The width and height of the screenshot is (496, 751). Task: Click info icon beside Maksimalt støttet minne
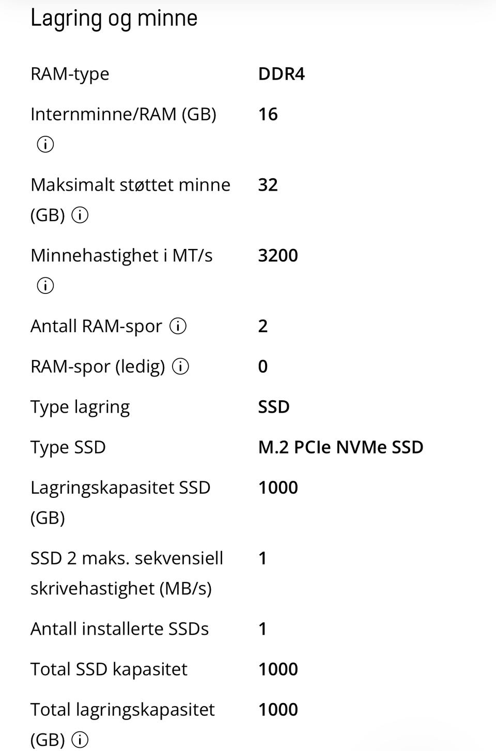point(80,215)
